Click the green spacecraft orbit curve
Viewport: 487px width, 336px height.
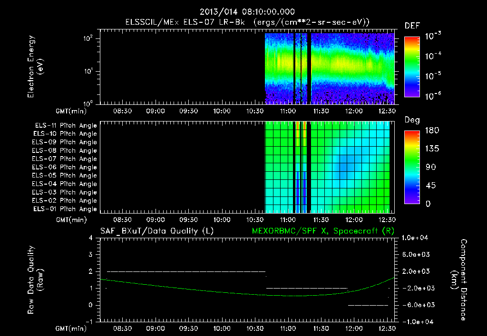tap(247, 293)
